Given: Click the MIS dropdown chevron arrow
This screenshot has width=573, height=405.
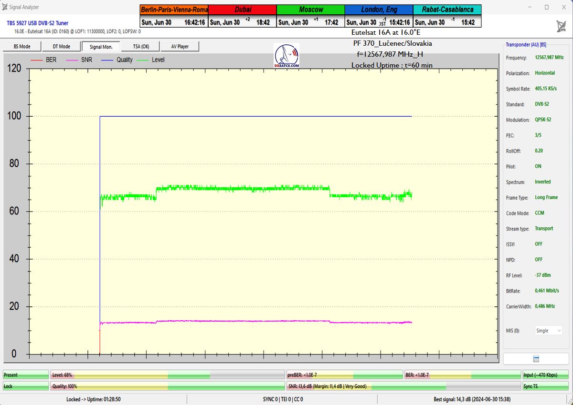Looking at the screenshot, I should coord(559,331).
